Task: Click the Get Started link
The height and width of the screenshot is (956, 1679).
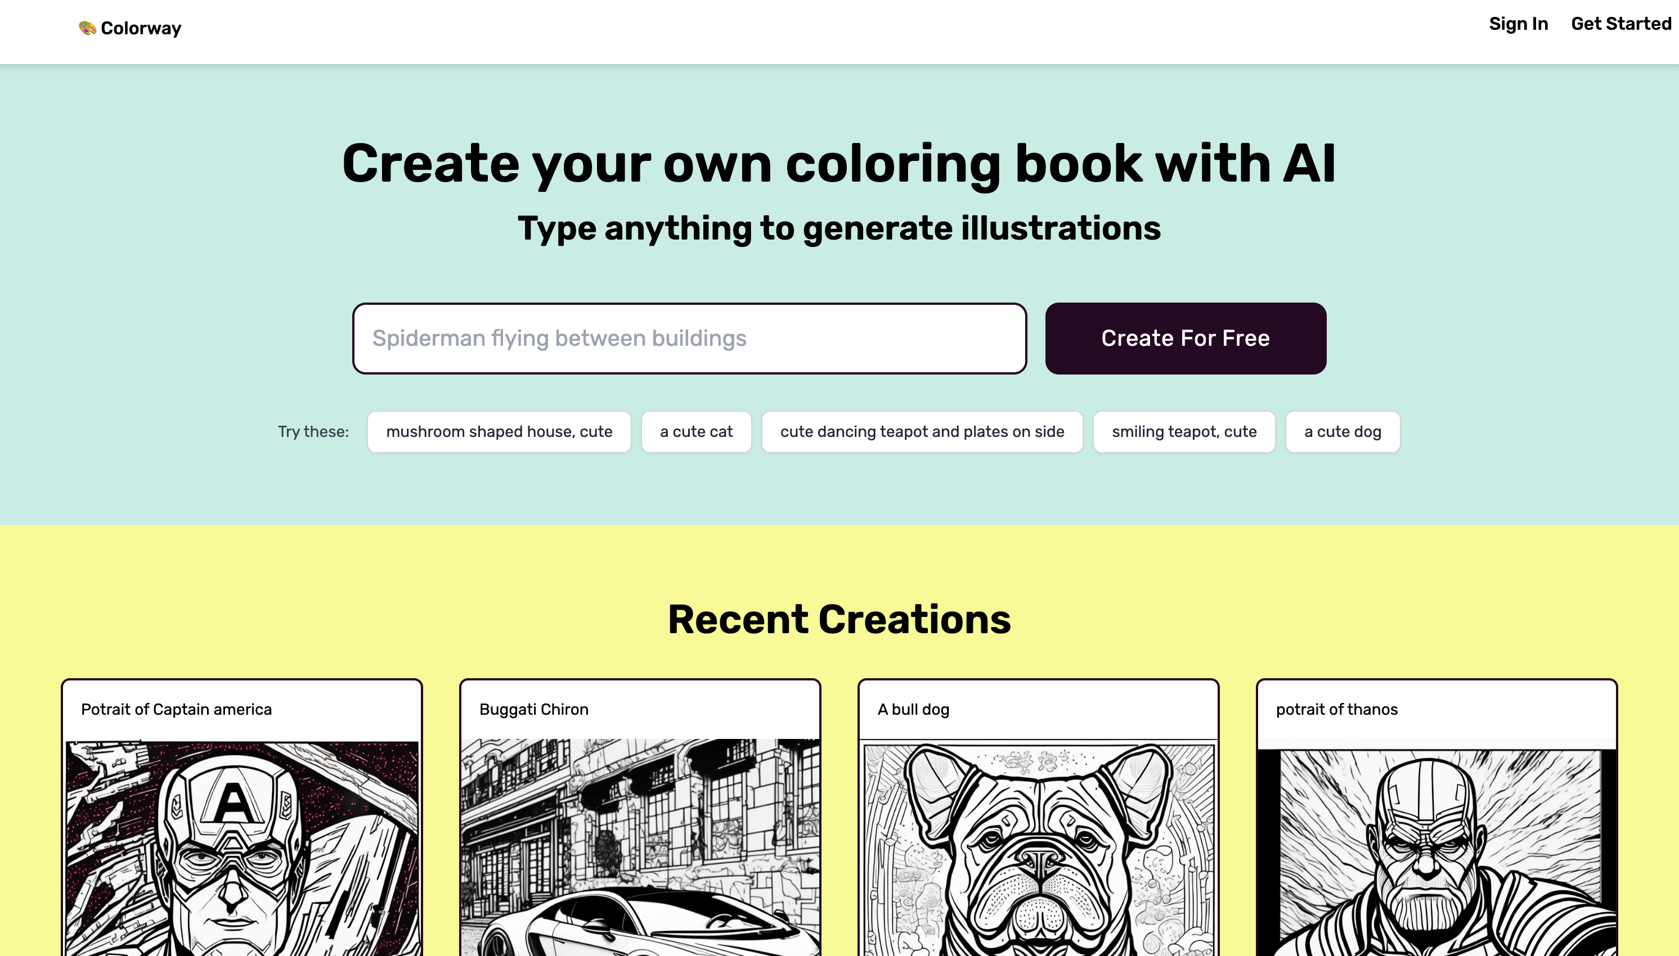Action: (1620, 24)
